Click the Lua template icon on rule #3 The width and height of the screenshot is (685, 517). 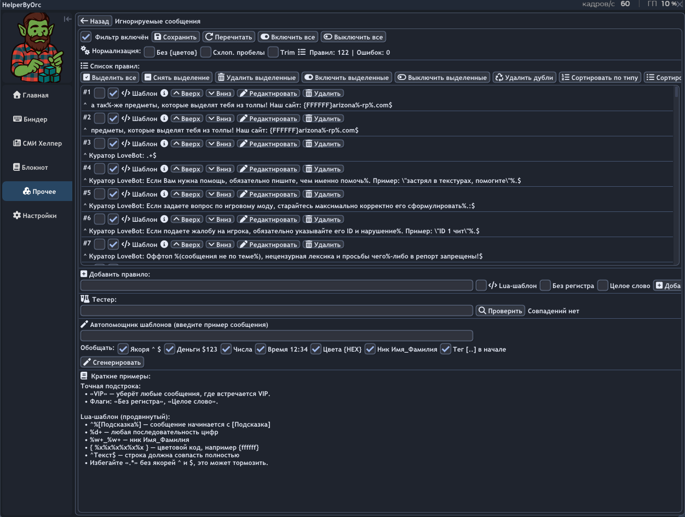[125, 143]
